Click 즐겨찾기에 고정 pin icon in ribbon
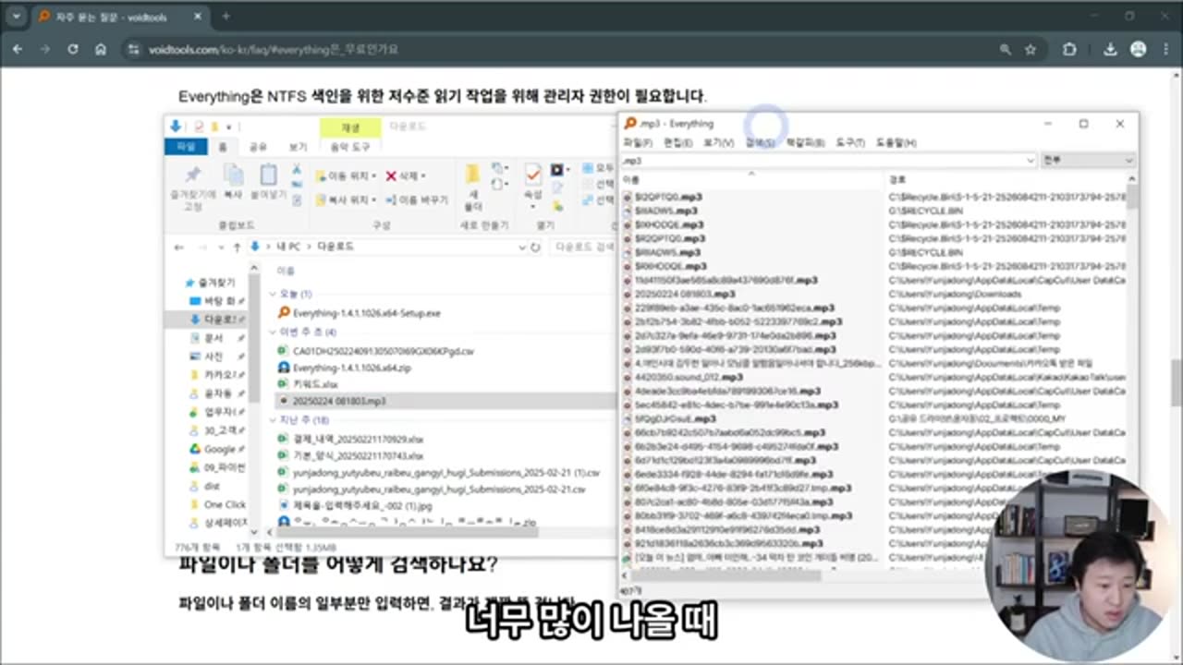The image size is (1183, 665). [x=192, y=187]
